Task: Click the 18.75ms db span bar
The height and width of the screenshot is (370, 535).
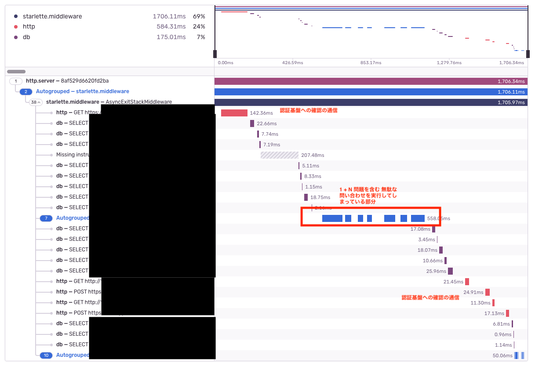Action: point(306,197)
